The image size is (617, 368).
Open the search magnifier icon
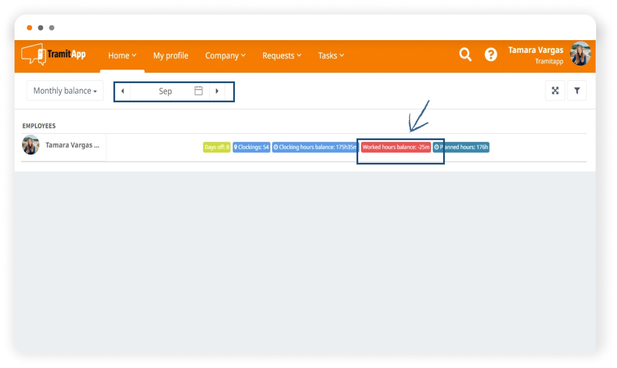[x=465, y=55]
